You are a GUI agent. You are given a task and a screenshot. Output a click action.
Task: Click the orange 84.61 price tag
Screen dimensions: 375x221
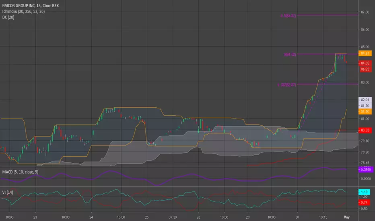click(365, 53)
